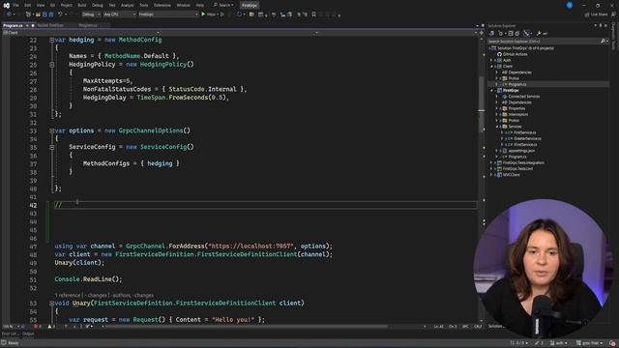
Task: Click the New Item toolbar icon
Action: pos(28,14)
